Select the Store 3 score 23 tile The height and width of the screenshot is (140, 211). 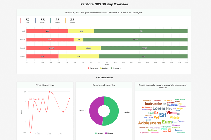57,21
